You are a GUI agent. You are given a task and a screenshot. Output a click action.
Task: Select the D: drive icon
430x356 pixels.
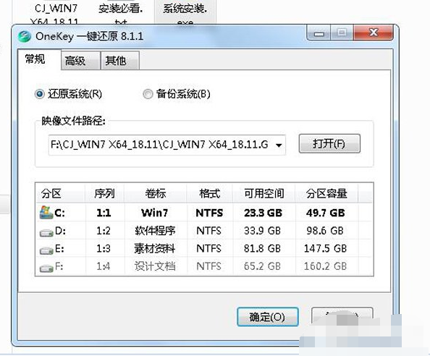click(x=46, y=233)
